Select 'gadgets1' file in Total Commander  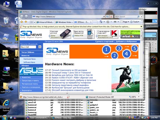tap(94, 105)
